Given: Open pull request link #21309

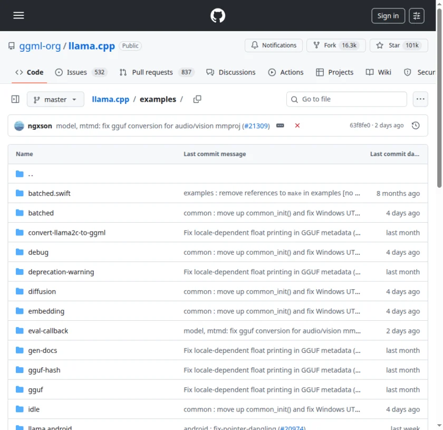Looking at the screenshot, I should tap(256, 126).
